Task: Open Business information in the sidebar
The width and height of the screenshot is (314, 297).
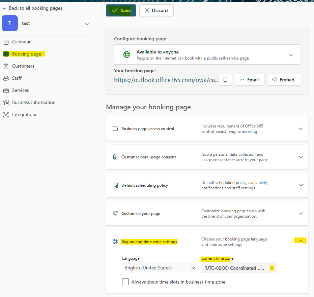Action: [34, 103]
